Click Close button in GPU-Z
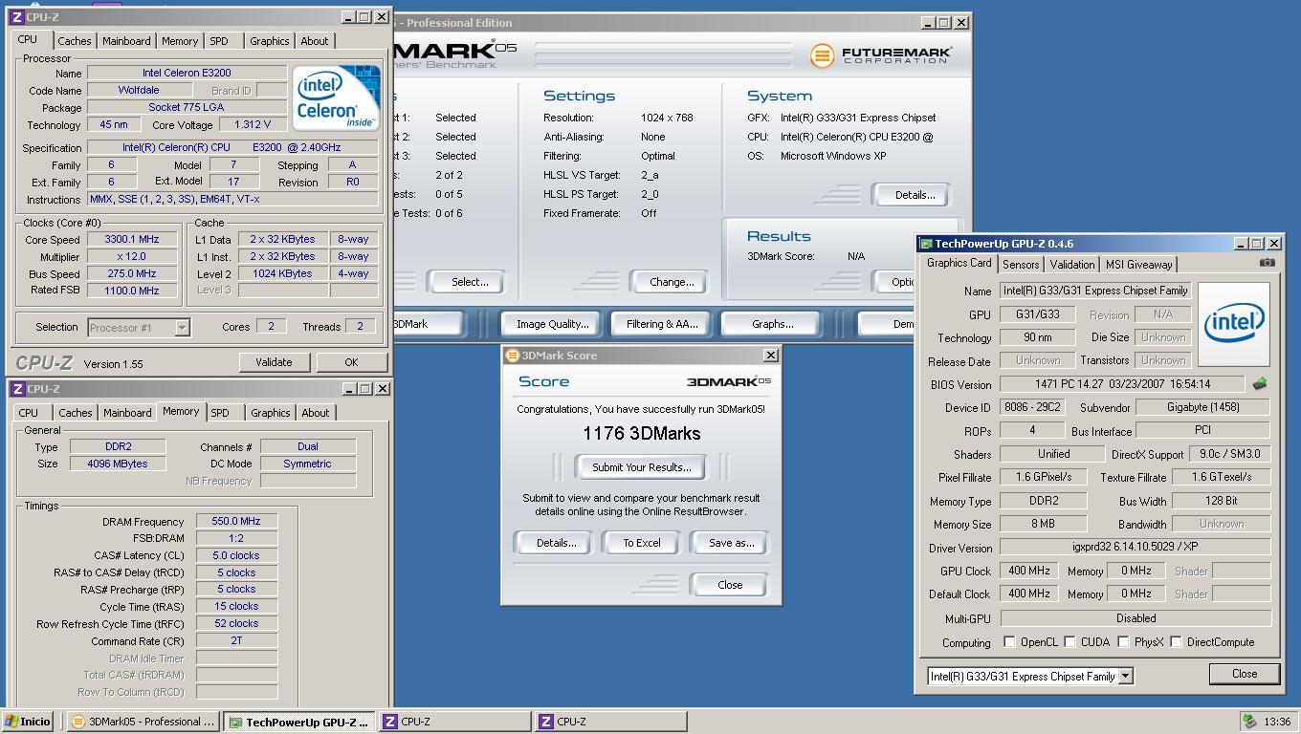 pos(1245,674)
